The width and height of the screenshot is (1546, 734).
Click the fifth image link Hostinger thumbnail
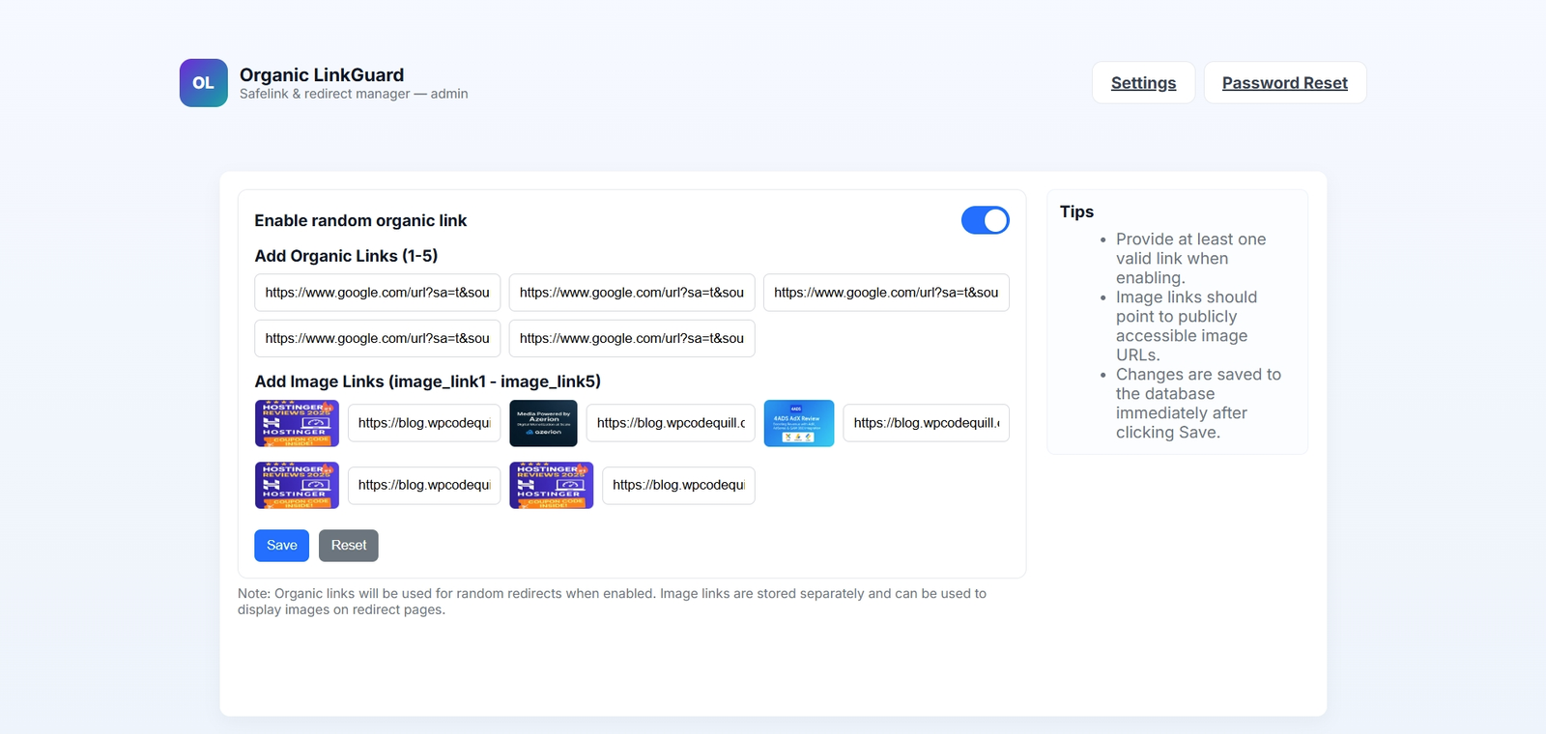pyautogui.click(x=551, y=485)
